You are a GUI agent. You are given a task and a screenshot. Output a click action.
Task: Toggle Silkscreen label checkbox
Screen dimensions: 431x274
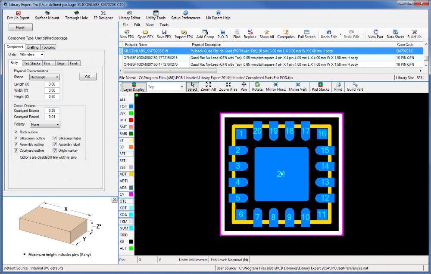[x=55, y=138]
